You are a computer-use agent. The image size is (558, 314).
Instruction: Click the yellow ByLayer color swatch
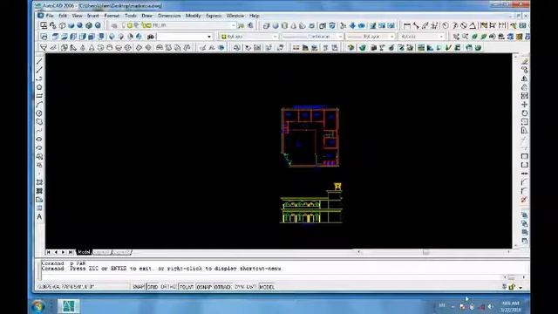[224, 37]
